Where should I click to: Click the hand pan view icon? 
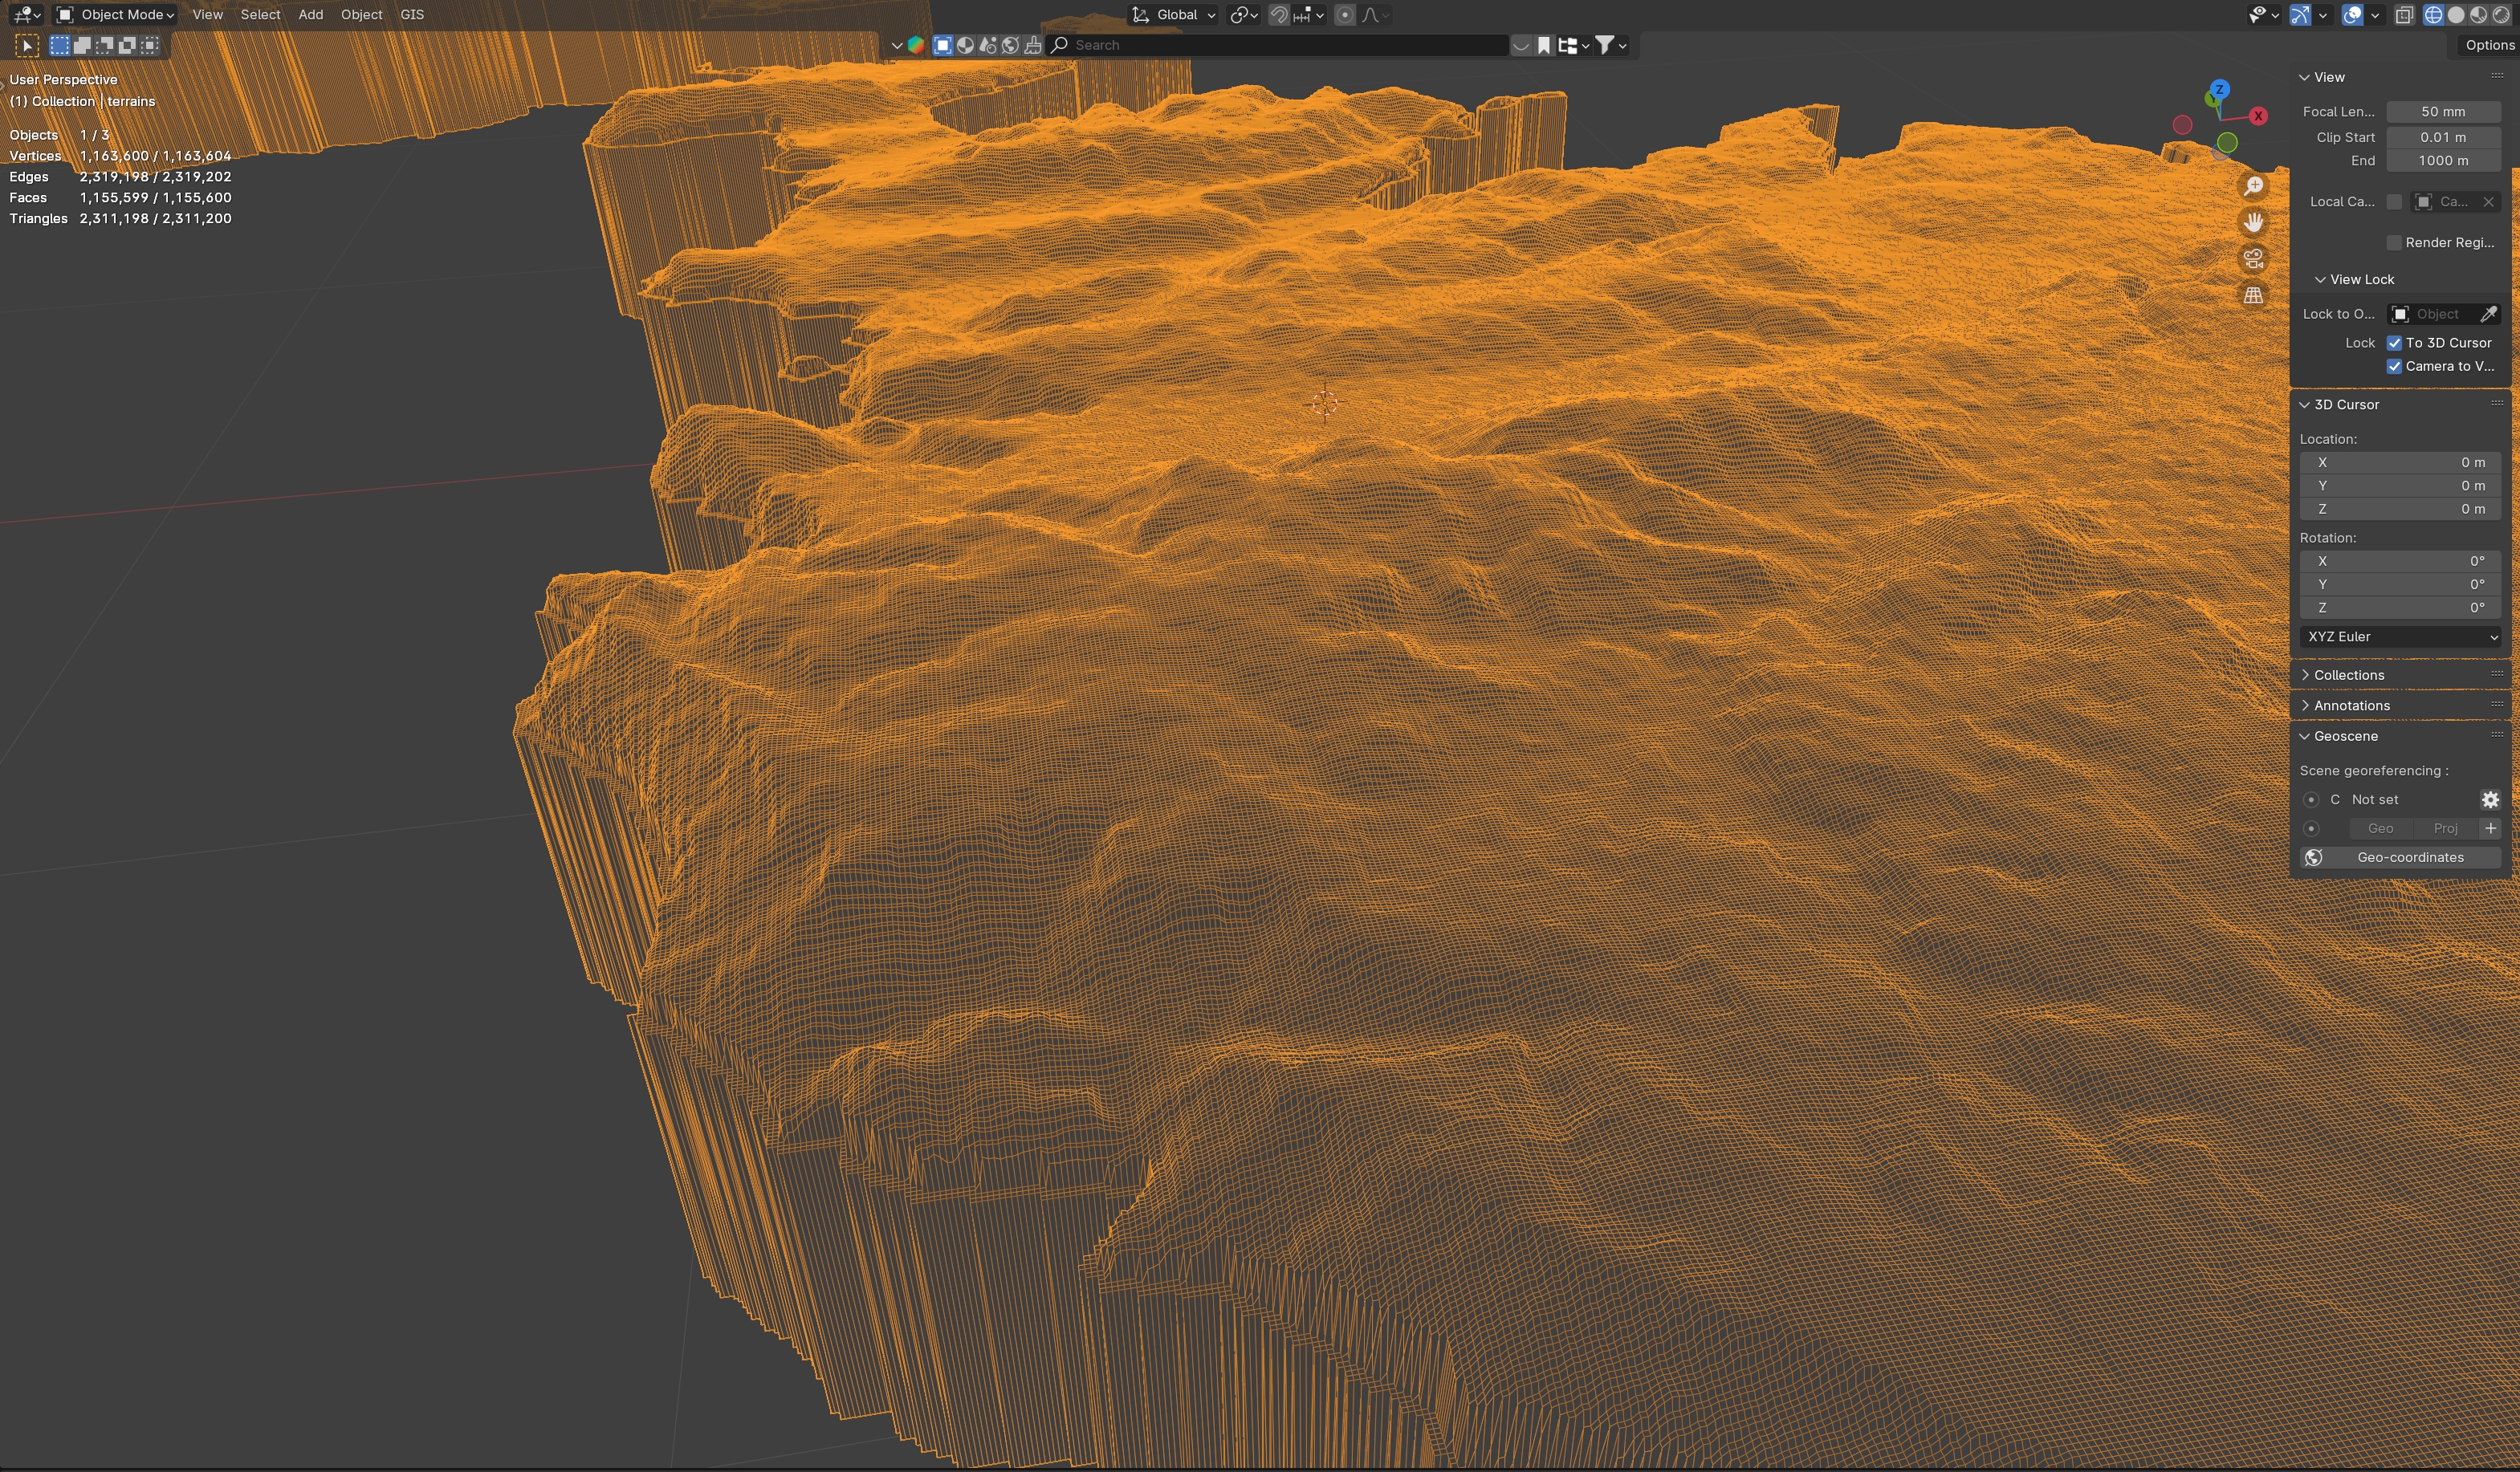[2253, 222]
